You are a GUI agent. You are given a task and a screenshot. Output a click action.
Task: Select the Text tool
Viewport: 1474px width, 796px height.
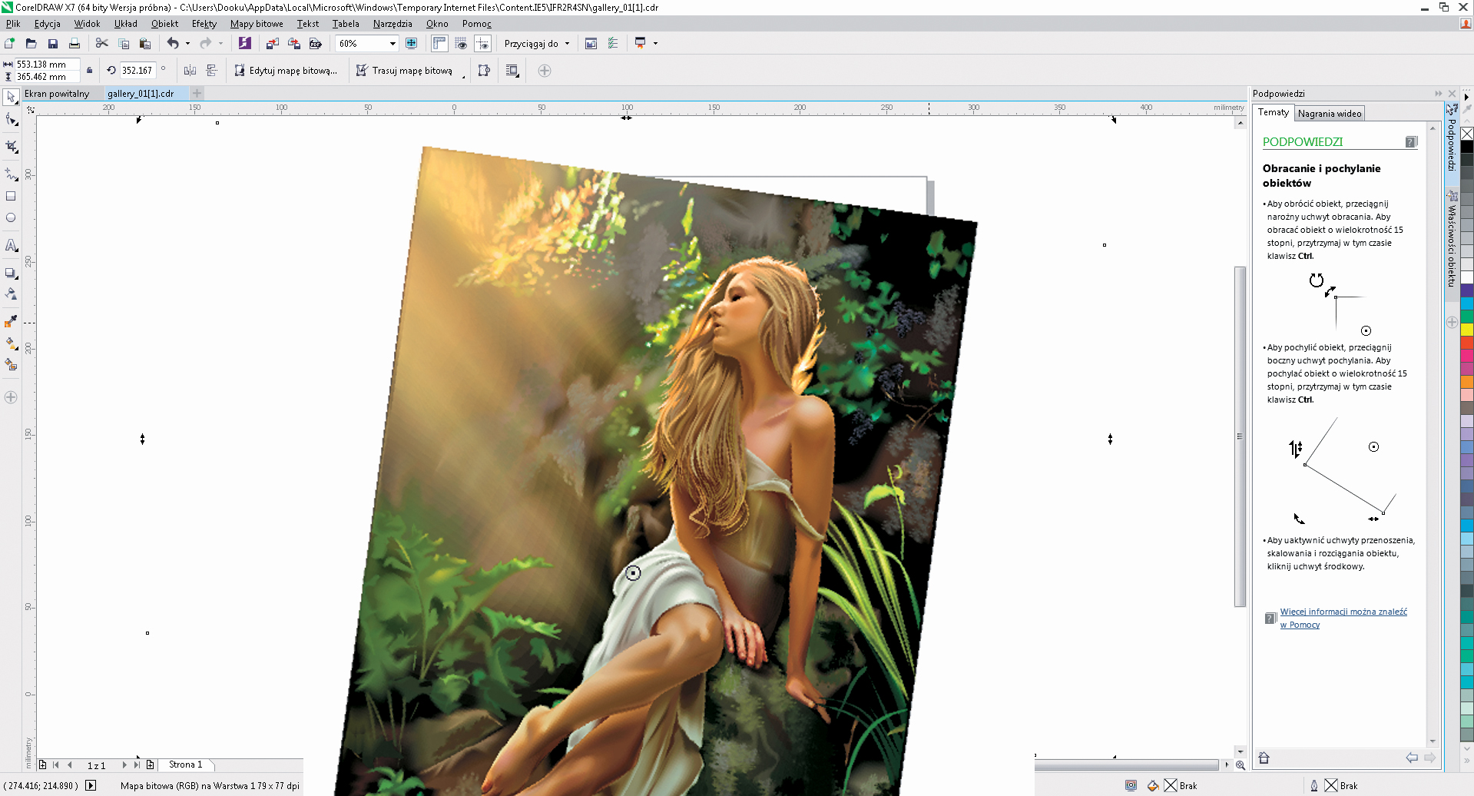(x=11, y=246)
